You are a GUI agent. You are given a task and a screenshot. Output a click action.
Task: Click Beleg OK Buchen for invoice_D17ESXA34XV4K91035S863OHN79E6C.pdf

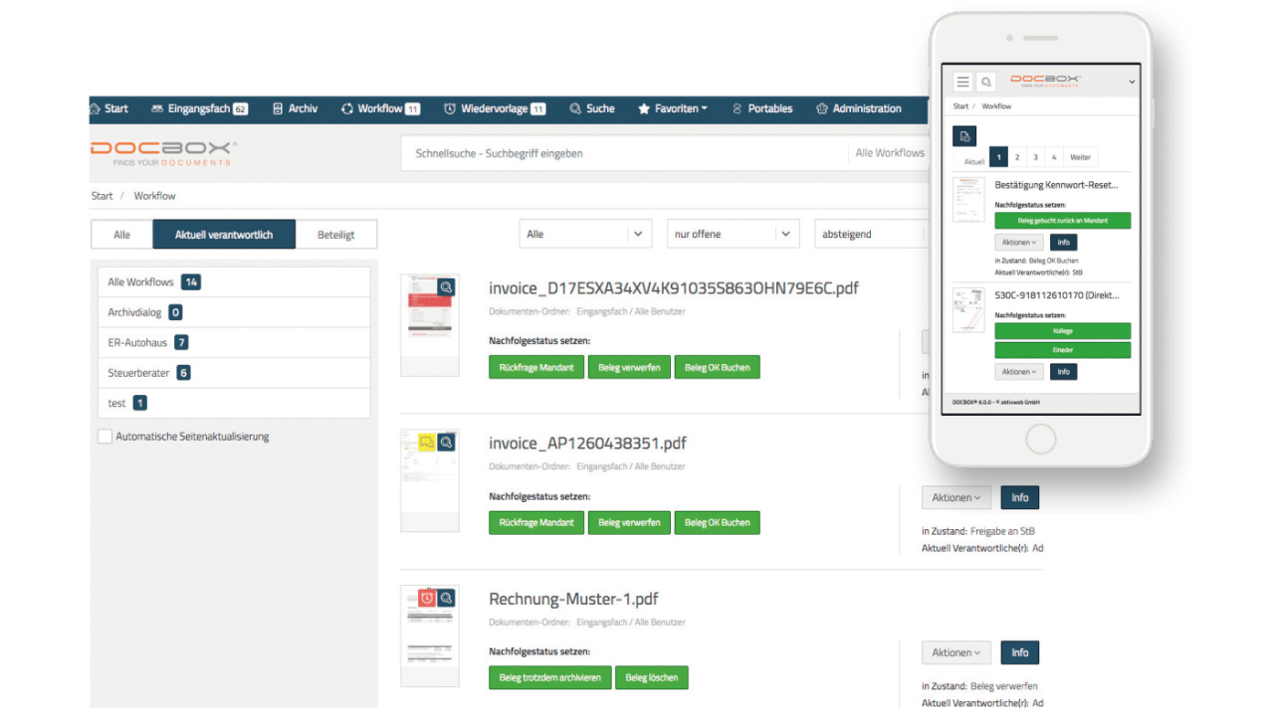pos(717,367)
